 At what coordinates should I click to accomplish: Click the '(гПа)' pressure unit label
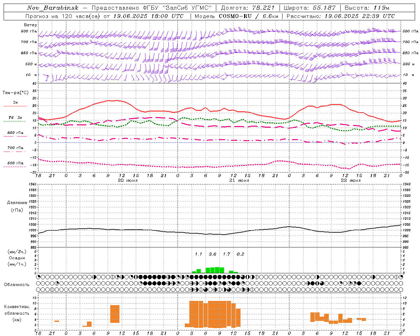(x=17, y=210)
